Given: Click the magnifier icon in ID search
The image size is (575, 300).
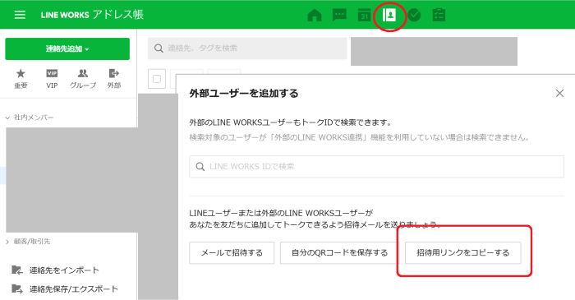Looking at the screenshot, I should coord(200,167).
